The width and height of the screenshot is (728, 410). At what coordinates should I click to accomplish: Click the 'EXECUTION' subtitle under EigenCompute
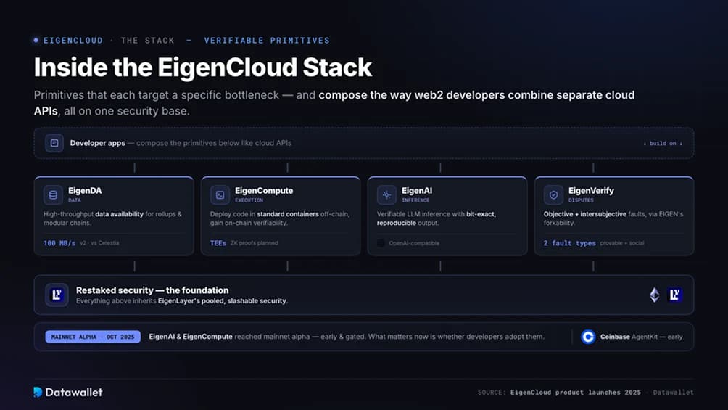click(249, 200)
